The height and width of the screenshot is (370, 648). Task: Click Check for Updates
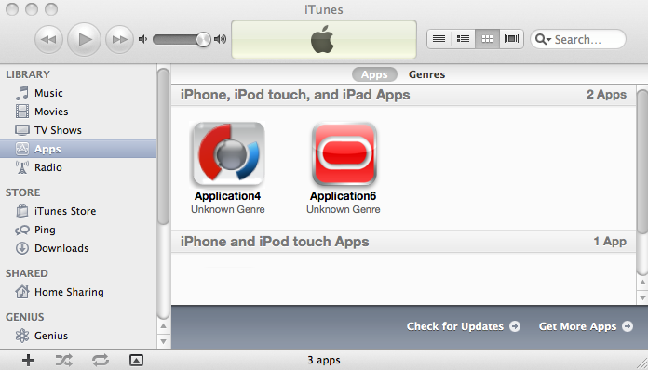[464, 326]
